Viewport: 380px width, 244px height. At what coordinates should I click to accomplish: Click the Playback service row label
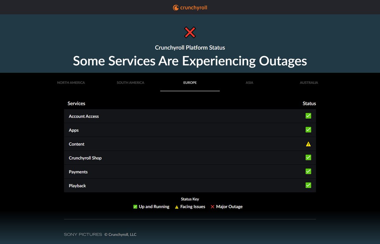77,186
